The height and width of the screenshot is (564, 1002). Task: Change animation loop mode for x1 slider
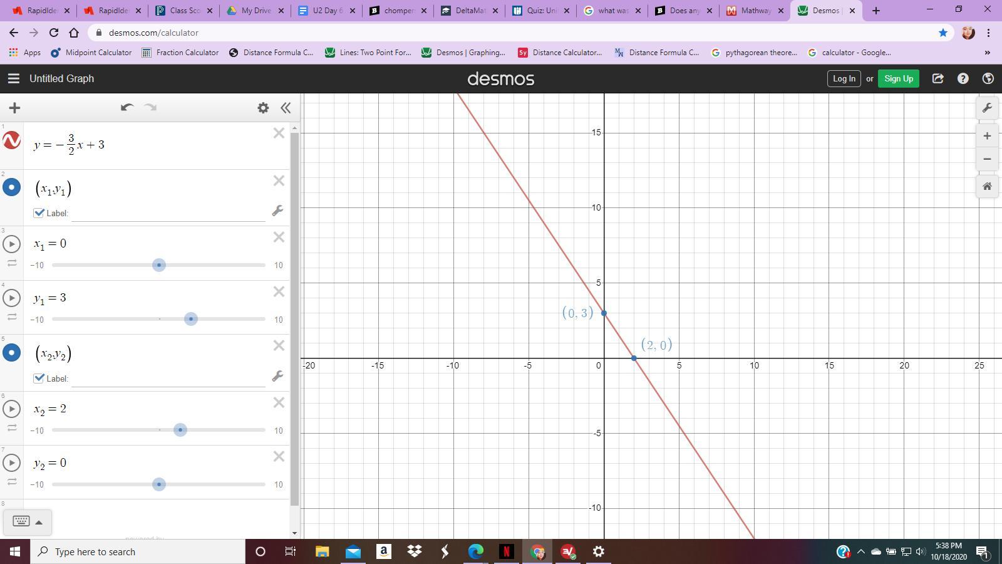click(12, 263)
